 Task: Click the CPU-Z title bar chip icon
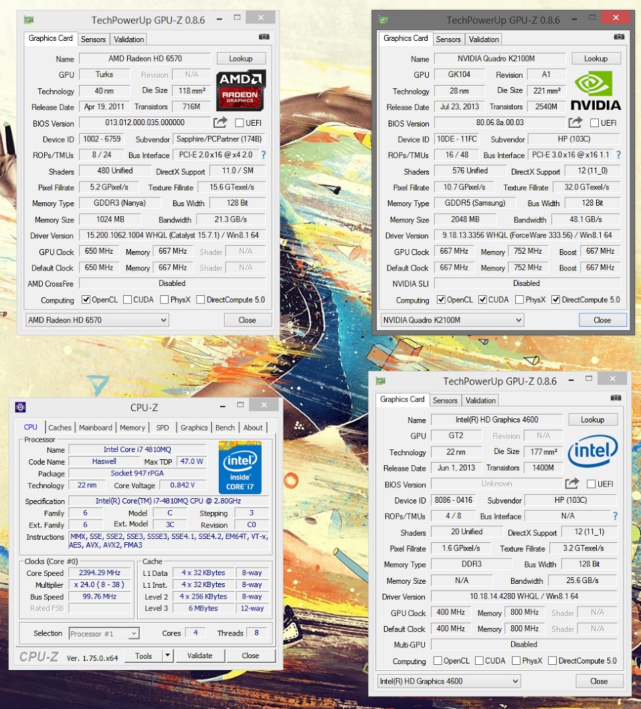pos(20,407)
